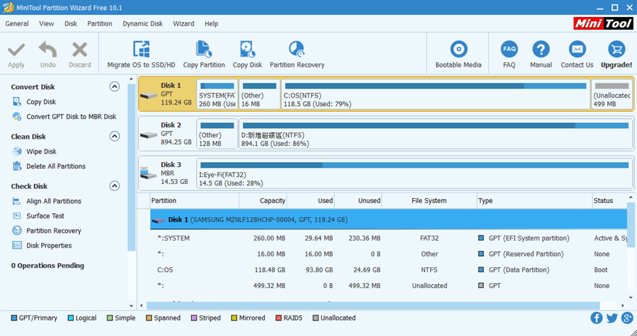Click the Undo arrow icon
The image size is (637, 336).
(47, 50)
